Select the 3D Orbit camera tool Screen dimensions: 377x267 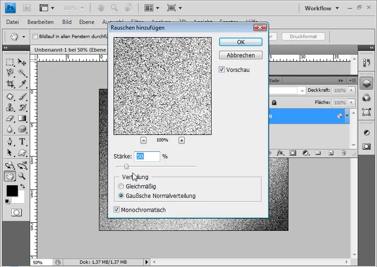pyautogui.click(x=22, y=165)
